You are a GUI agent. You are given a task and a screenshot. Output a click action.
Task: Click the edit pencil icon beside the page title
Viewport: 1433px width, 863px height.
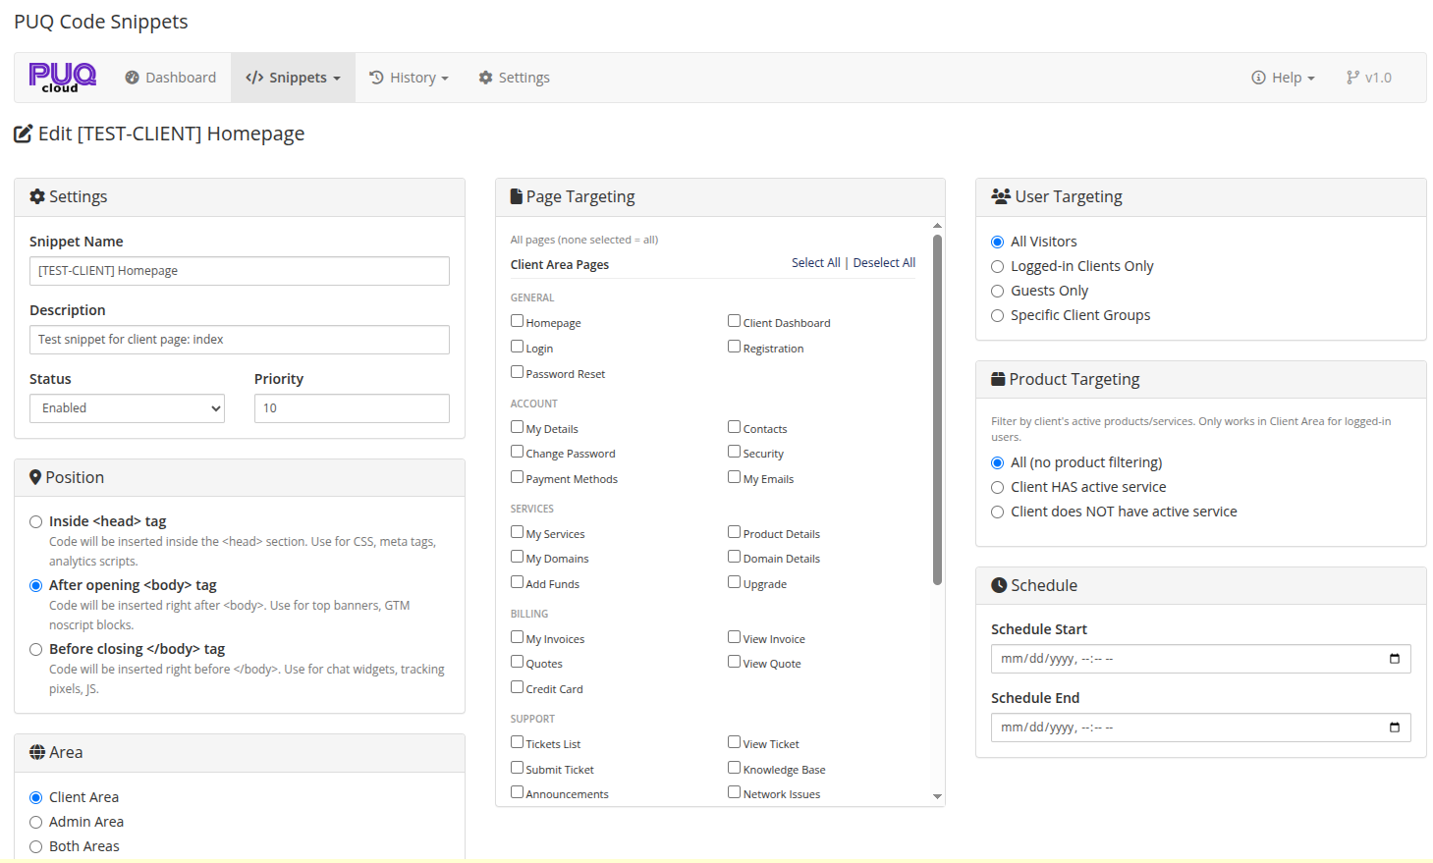[23, 134]
